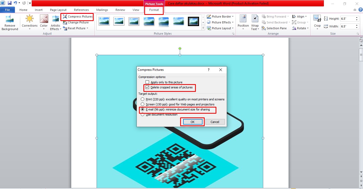363x189 pixels.
Task: Check Apply only to this picture
Action: [x=164, y=82]
